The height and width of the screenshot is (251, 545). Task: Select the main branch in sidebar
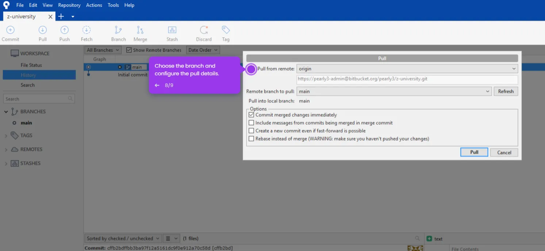click(x=26, y=123)
